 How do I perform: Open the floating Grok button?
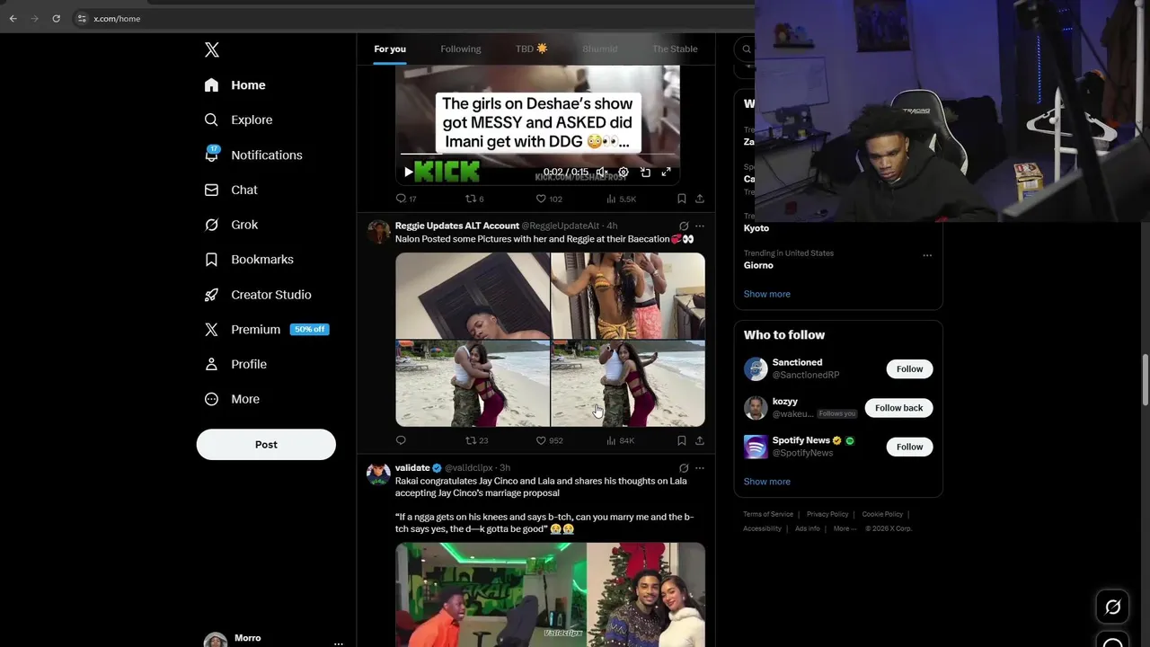pos(1112,607)
